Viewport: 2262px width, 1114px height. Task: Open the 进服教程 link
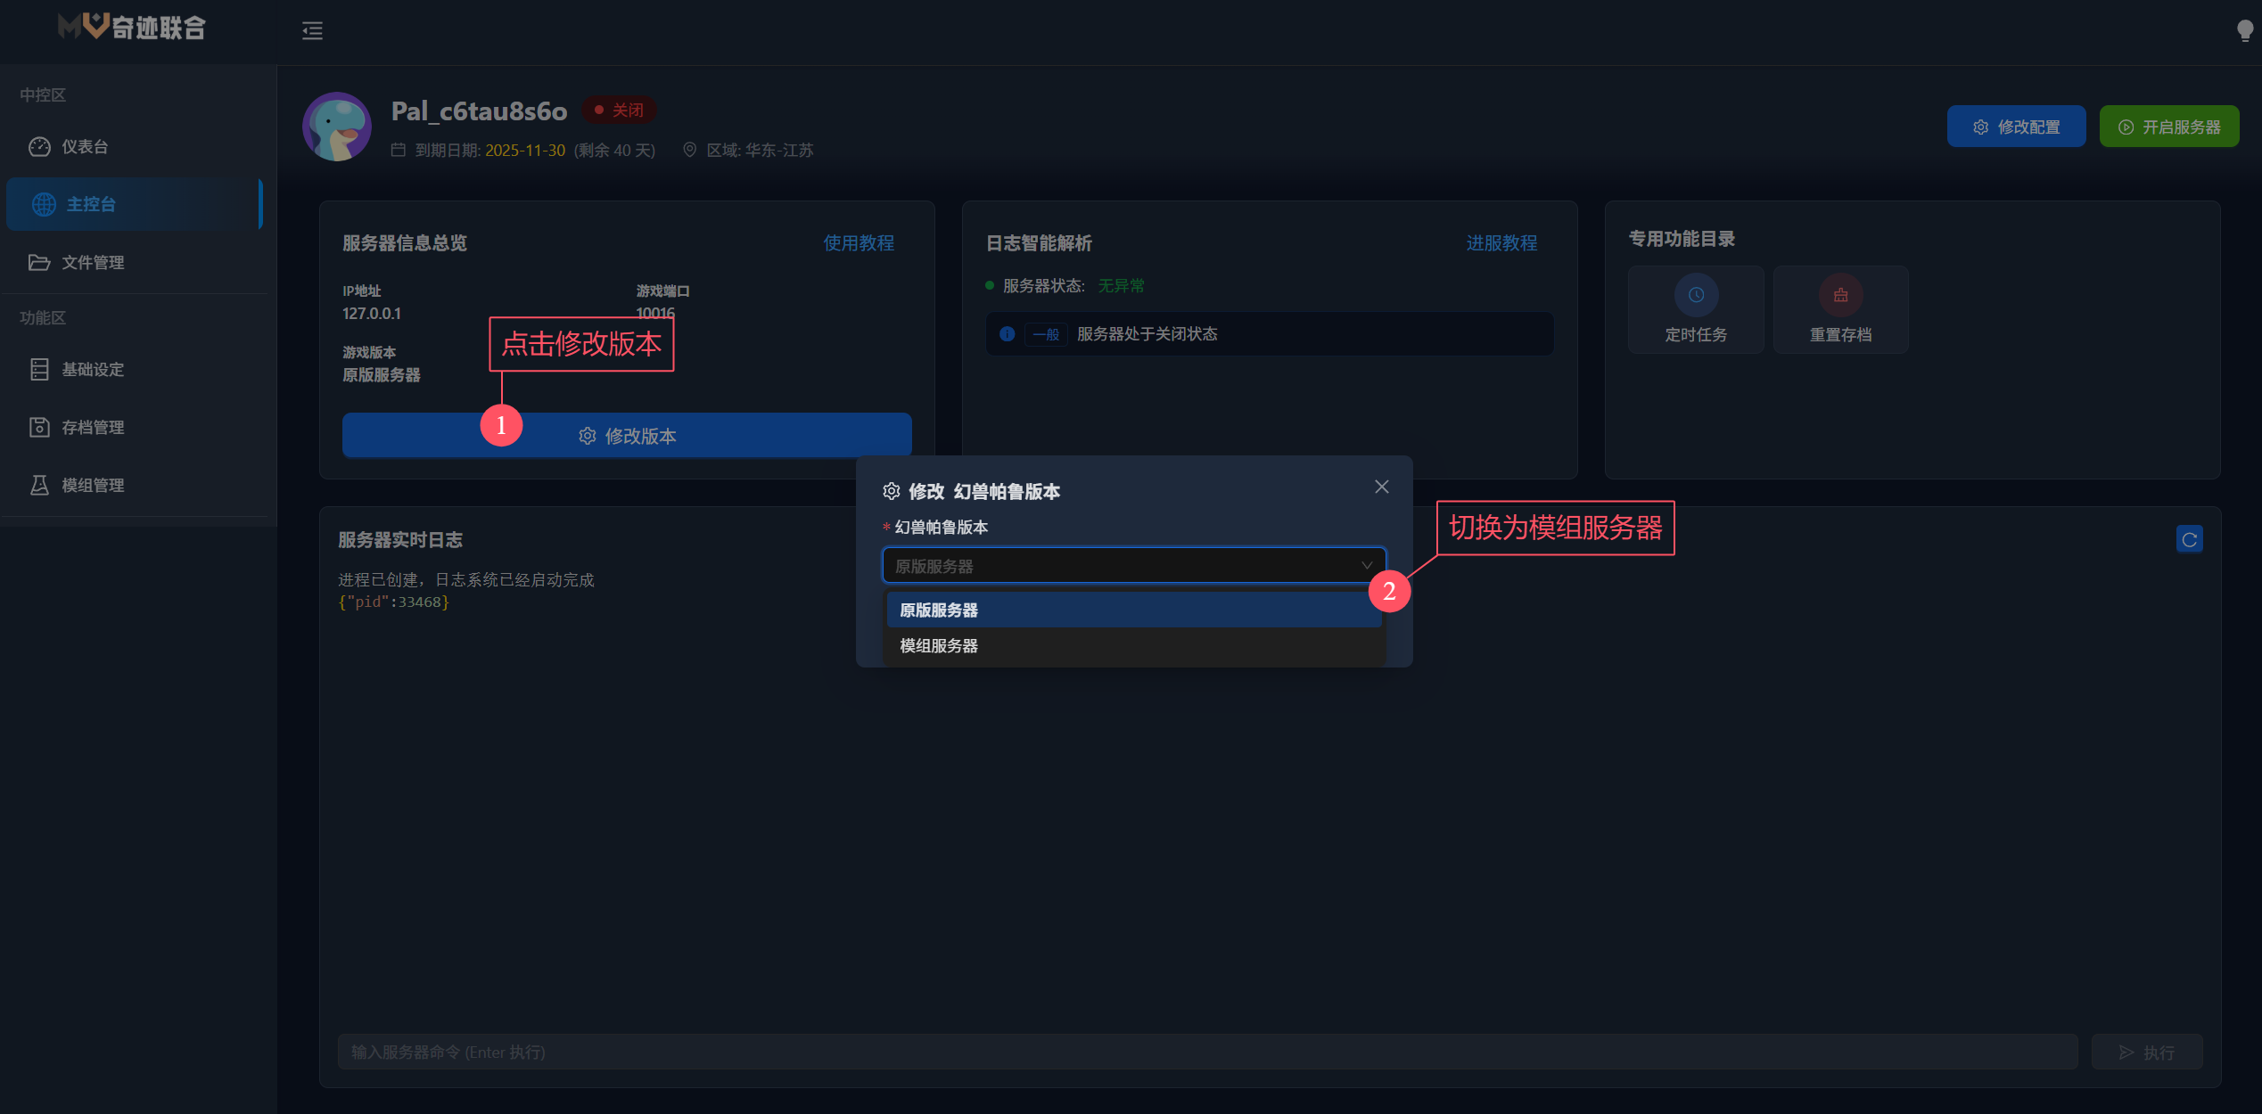(1501, 242)
